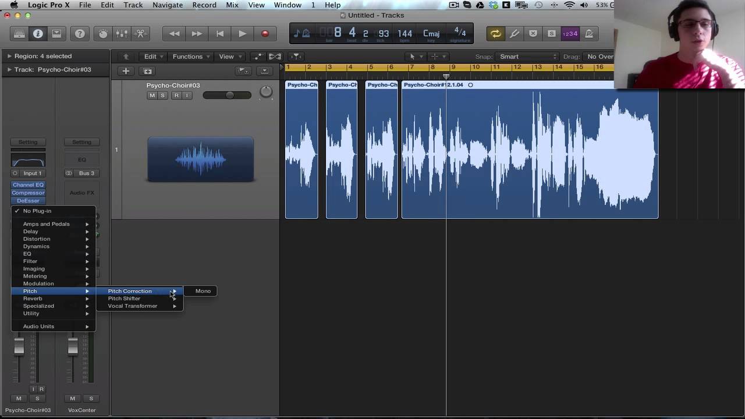
Task: Click the track header volume slider
Action: tap(227, 95)
